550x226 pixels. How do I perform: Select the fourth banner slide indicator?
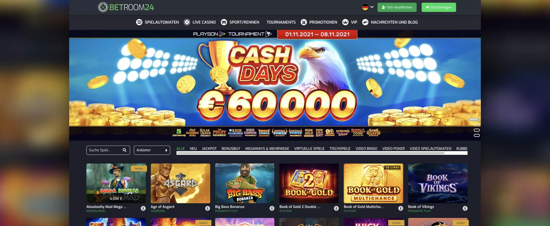477,135
